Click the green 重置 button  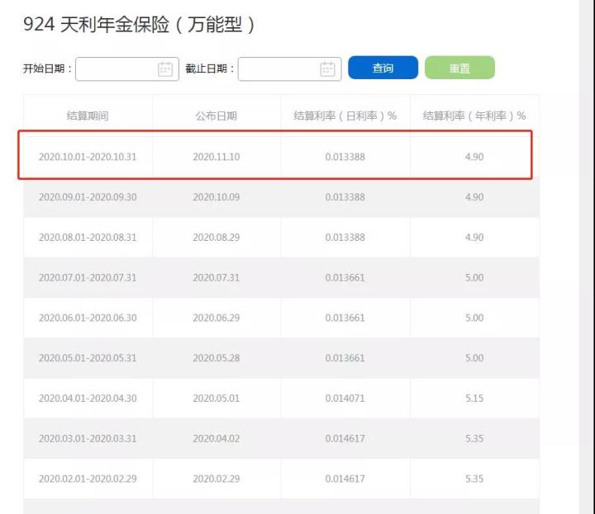coord(459,68)
